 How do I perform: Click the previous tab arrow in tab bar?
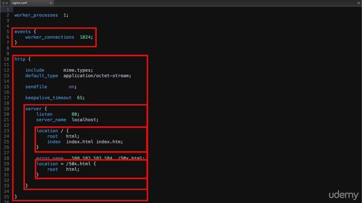coord(3,3)
